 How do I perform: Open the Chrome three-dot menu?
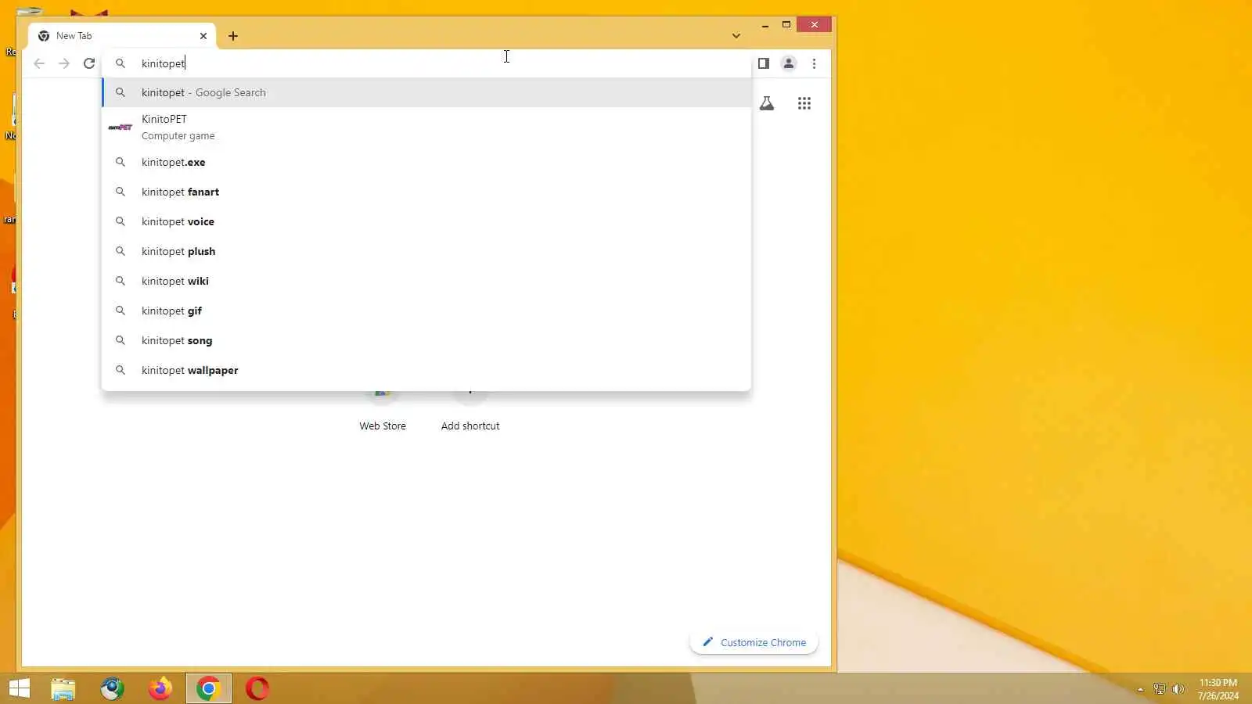pyautogui.click(x=814, y=63)
